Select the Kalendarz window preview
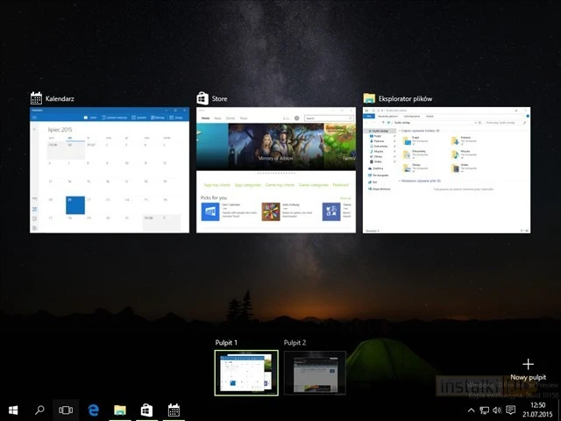This screenshot has width=561, height=421. pos(110,170)
